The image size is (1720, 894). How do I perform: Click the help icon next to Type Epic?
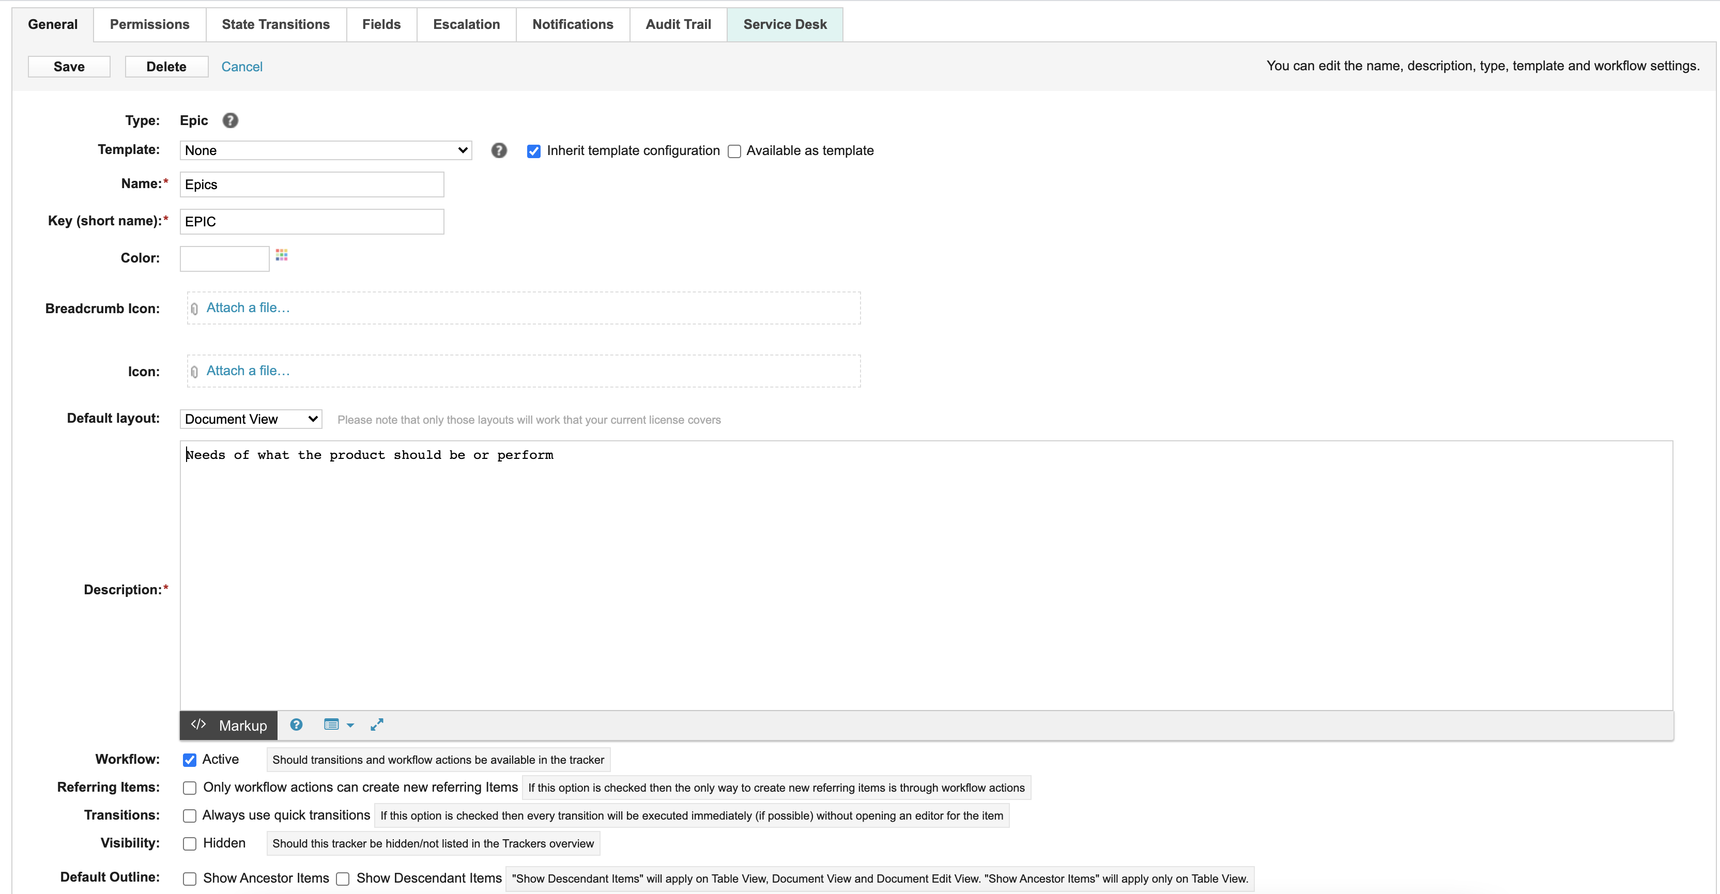pos(231,120)
